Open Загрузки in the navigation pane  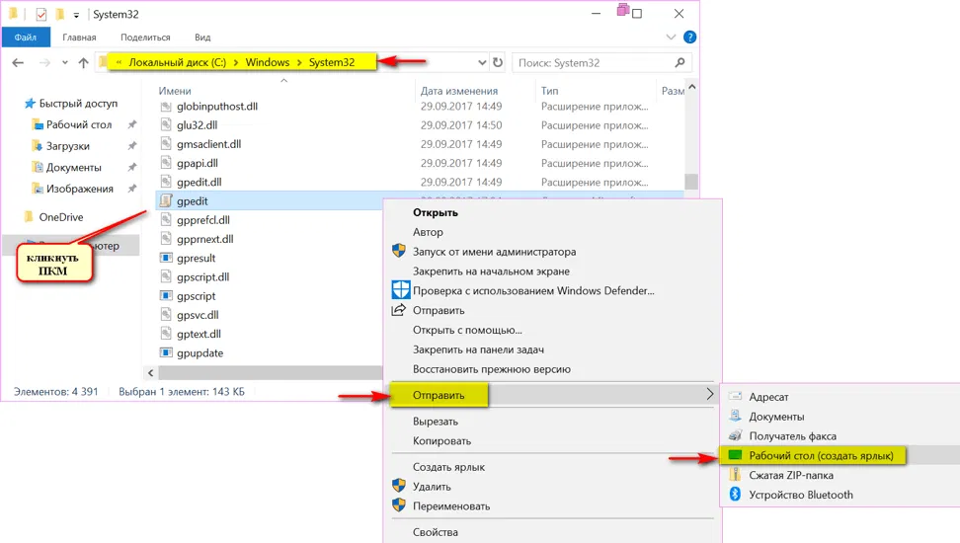tap(68, 146)
